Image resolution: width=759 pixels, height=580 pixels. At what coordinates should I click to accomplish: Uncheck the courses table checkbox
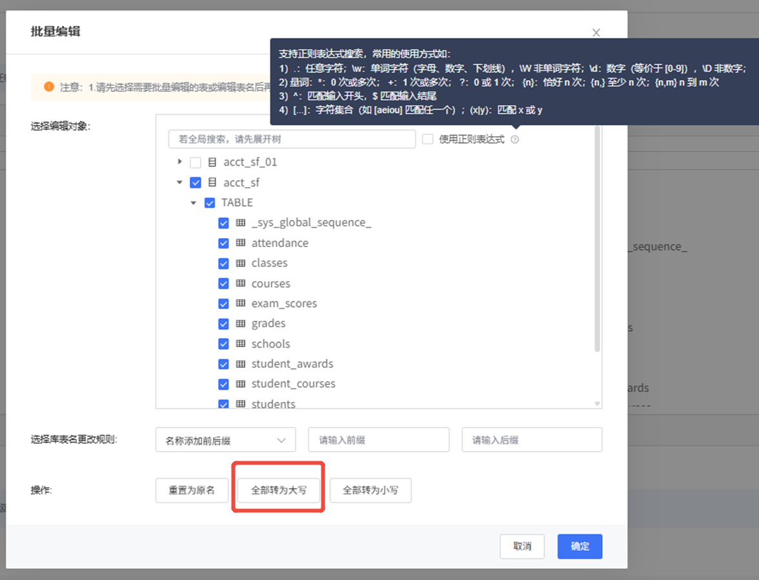click(x=223, y=283)
